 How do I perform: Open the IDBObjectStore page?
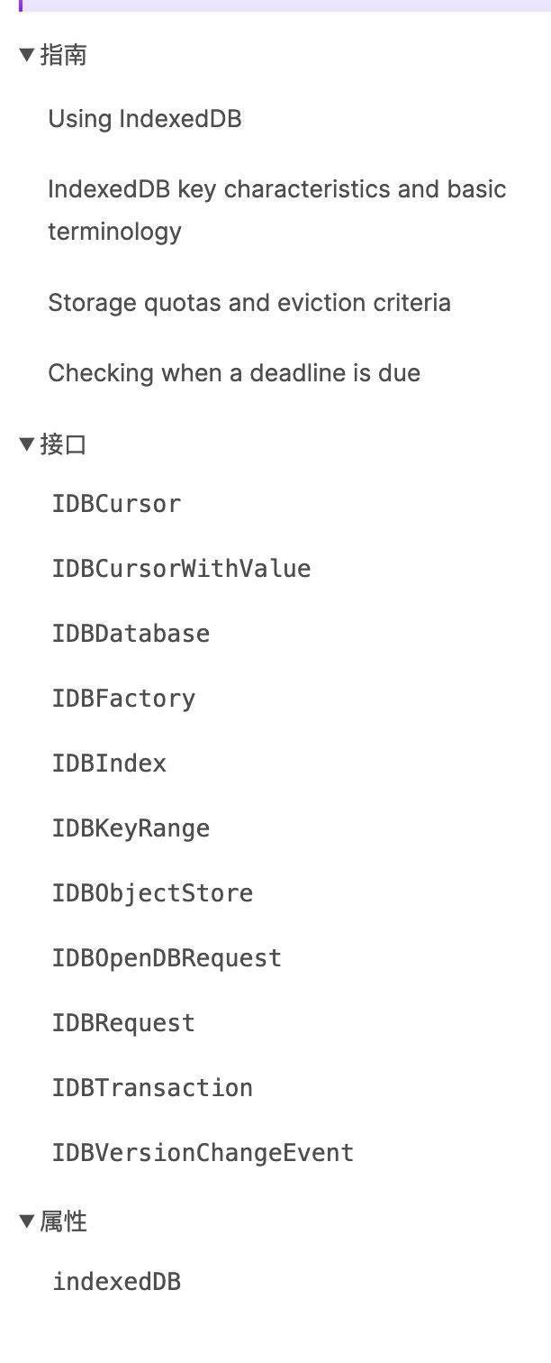tap(152, 893)
